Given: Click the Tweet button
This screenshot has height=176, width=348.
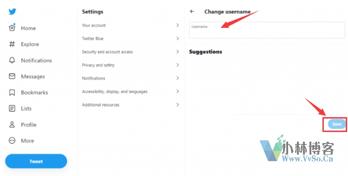Looking at the screenshot, I should (36, 161).
